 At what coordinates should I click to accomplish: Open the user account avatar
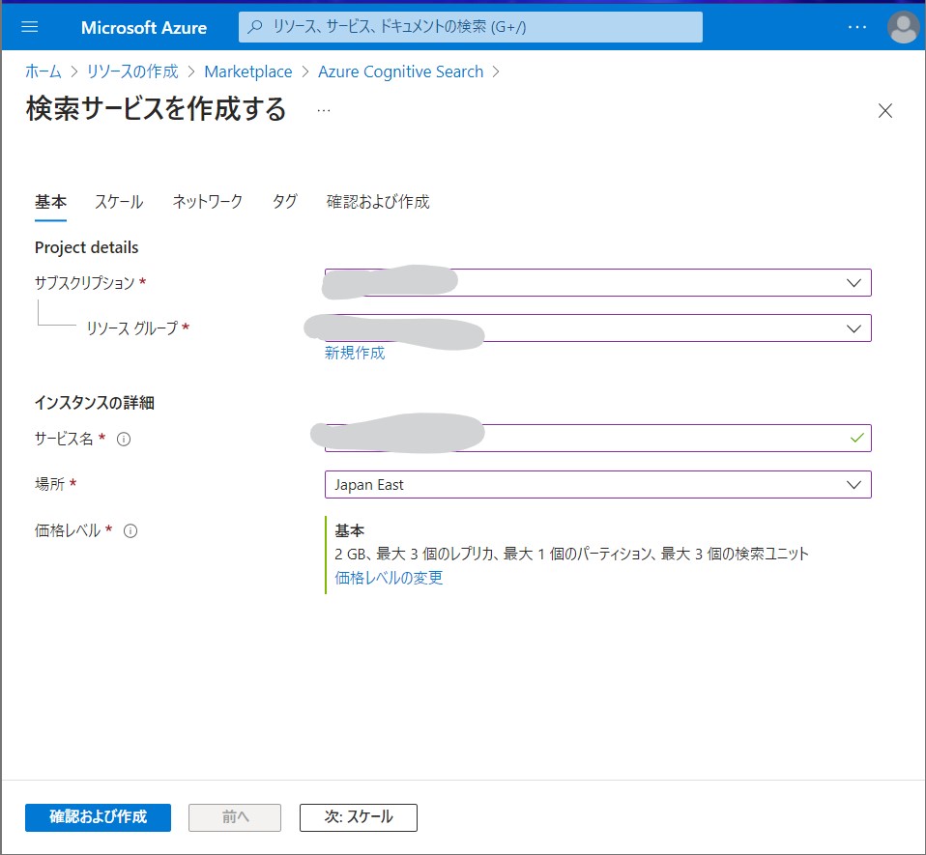click(903, 27)
